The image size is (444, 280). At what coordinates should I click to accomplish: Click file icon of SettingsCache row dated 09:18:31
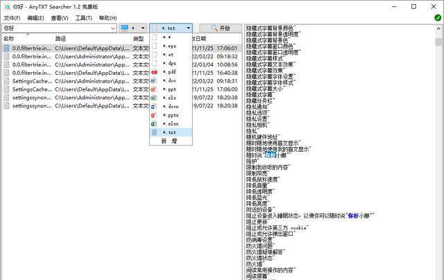[x=6, y=81]
